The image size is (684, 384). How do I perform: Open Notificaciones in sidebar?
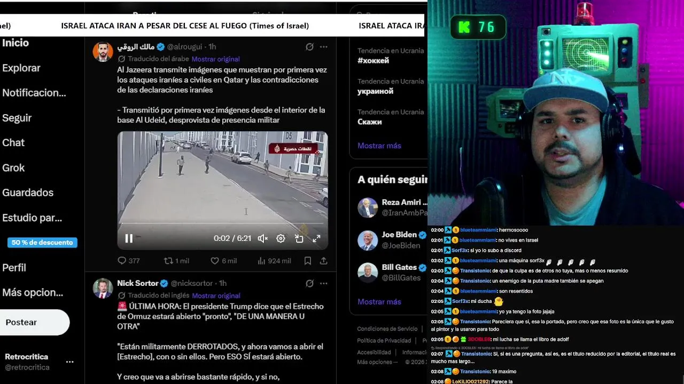pos(34,93)
